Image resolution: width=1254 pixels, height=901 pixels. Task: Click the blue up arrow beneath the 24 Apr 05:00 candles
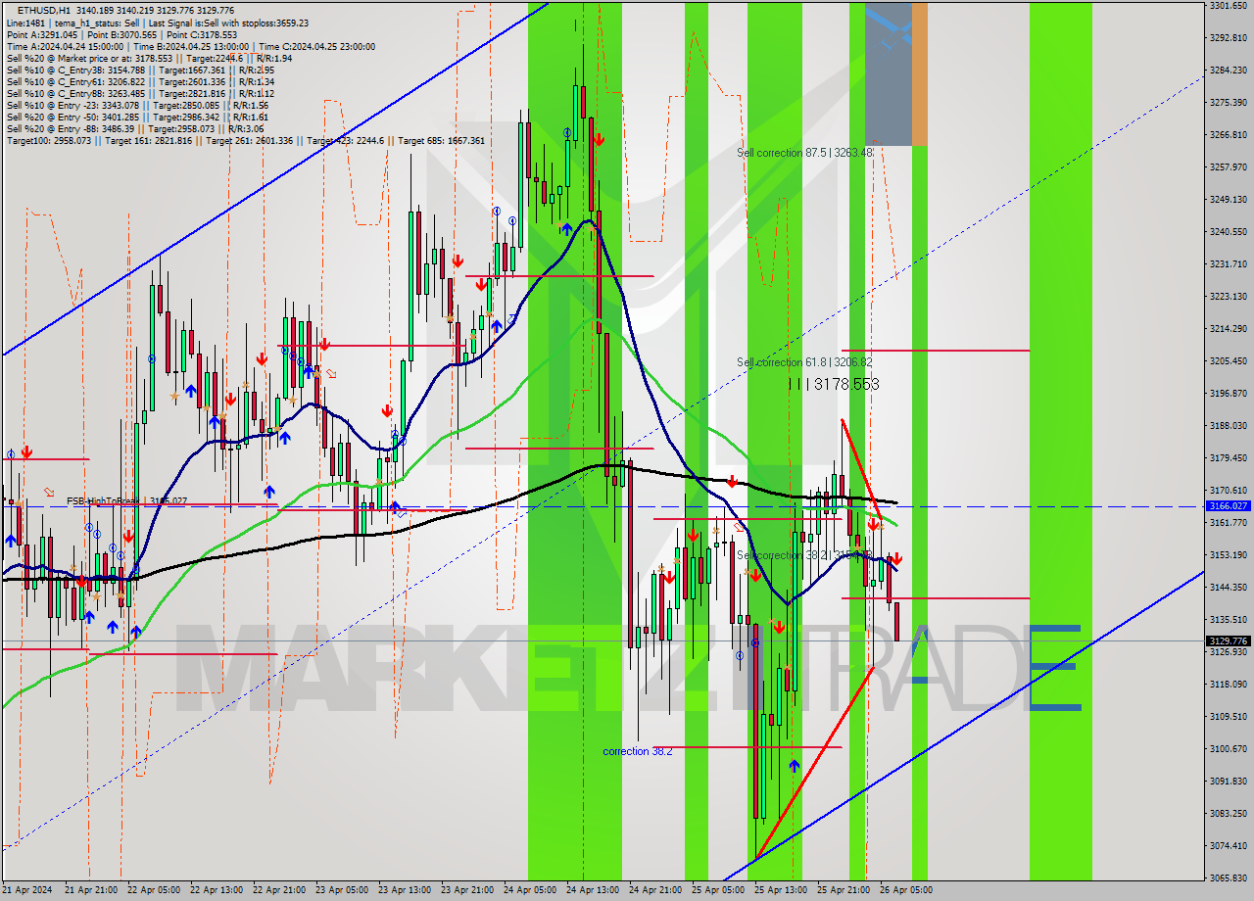(567, 228)
